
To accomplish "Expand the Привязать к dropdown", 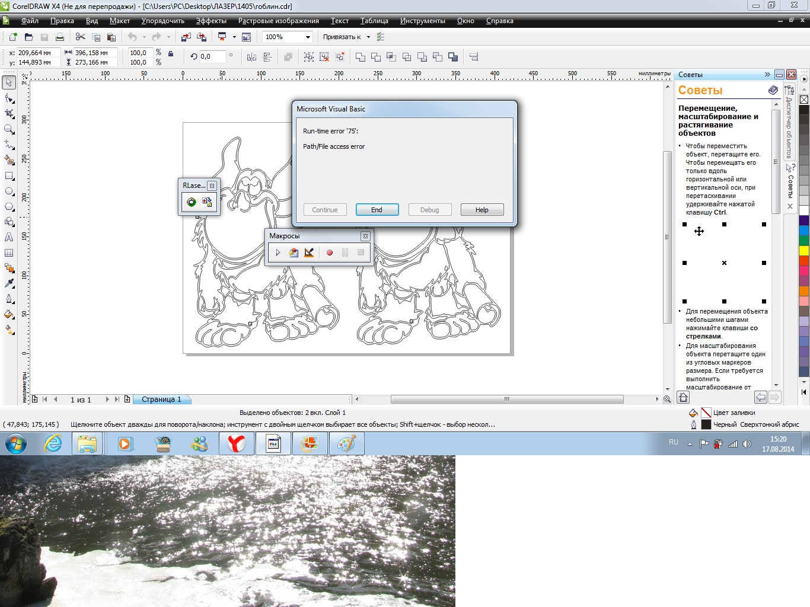I will (368, 37).
